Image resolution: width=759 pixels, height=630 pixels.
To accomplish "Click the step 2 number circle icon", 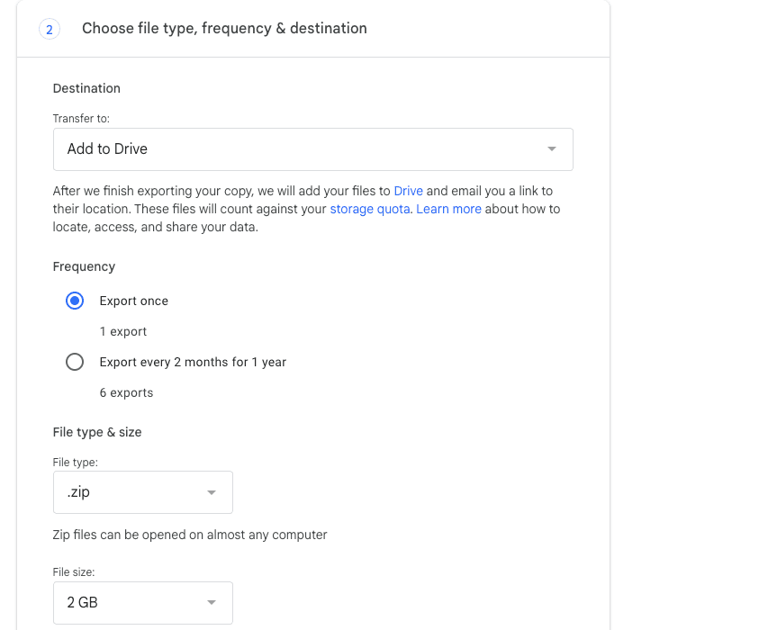I will click(x=50, y=29).
